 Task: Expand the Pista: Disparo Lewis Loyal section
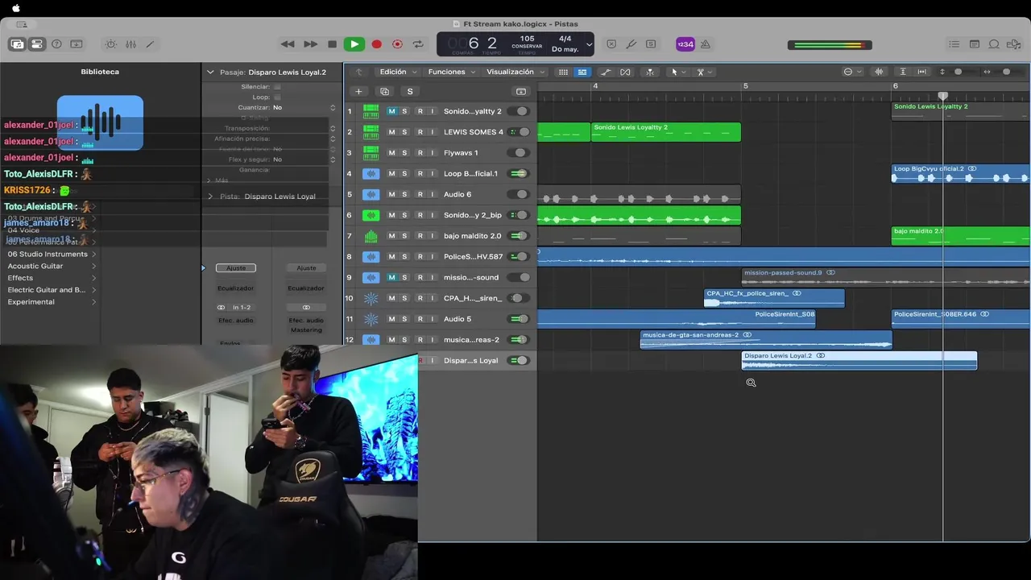point(210,197)
